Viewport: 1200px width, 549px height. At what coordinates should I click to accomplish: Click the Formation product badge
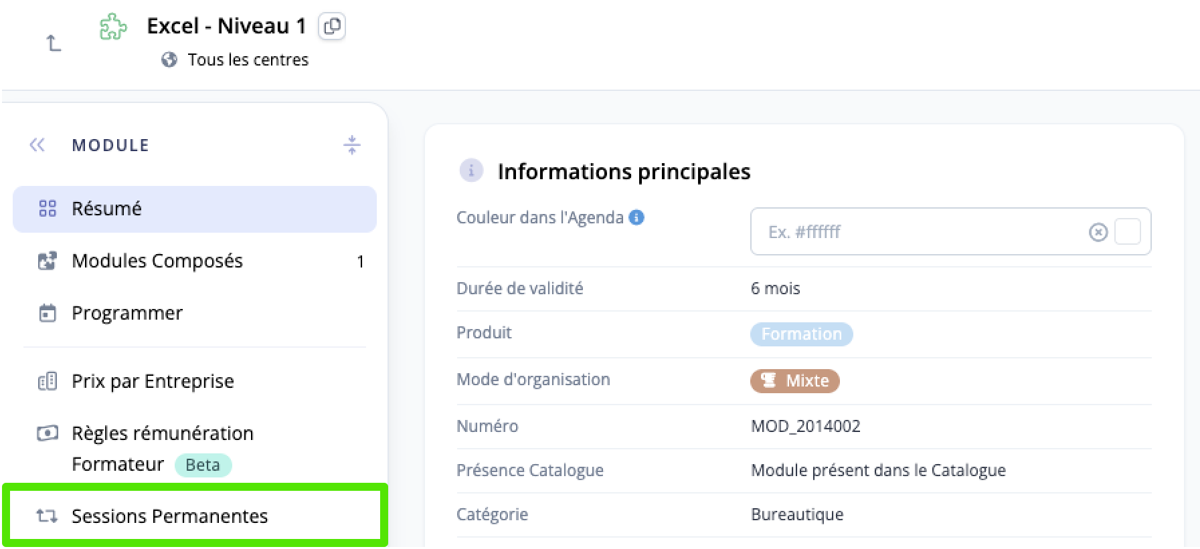[801, 334]
